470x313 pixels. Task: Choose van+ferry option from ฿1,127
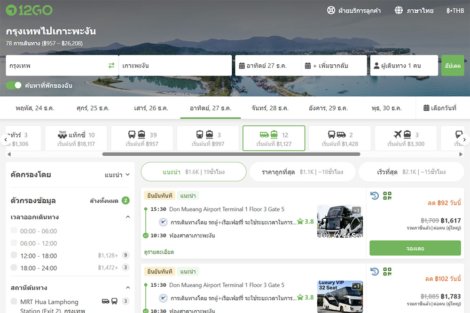274,138
